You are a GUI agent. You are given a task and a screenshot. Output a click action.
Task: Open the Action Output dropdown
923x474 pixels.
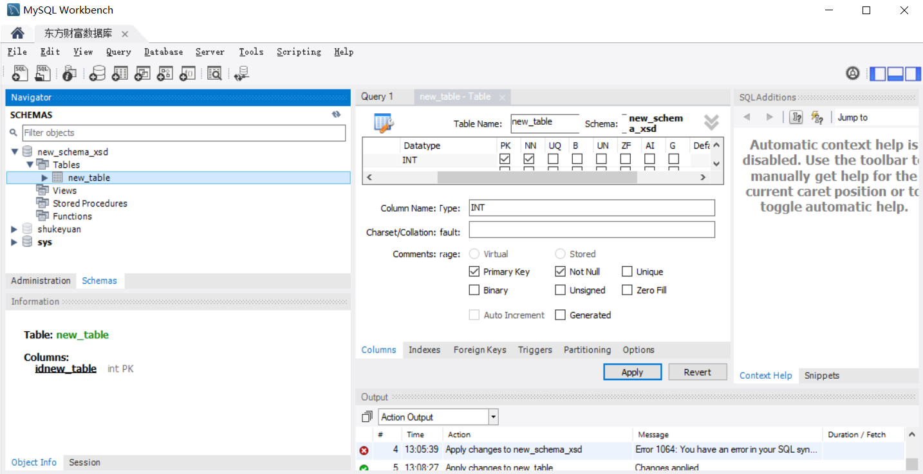tap(494, 417)
